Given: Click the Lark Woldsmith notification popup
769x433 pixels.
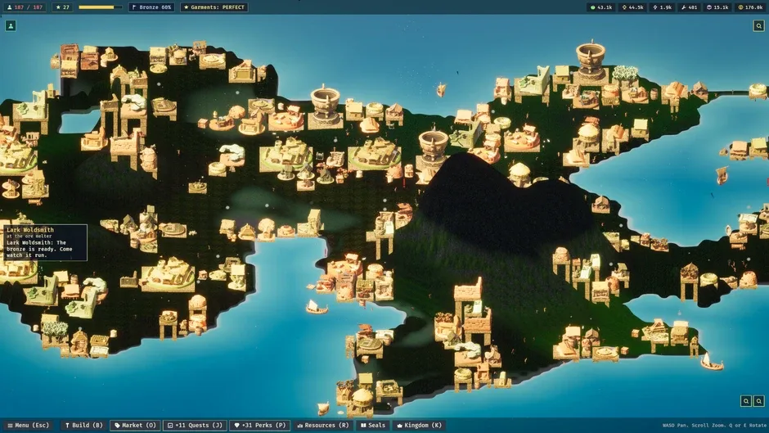Looking at the screenshot, I should pyautogui.click(x=46, y=242).
